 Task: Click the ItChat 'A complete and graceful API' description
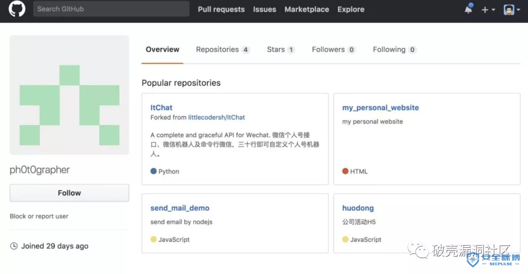click(x=235, y=145)
